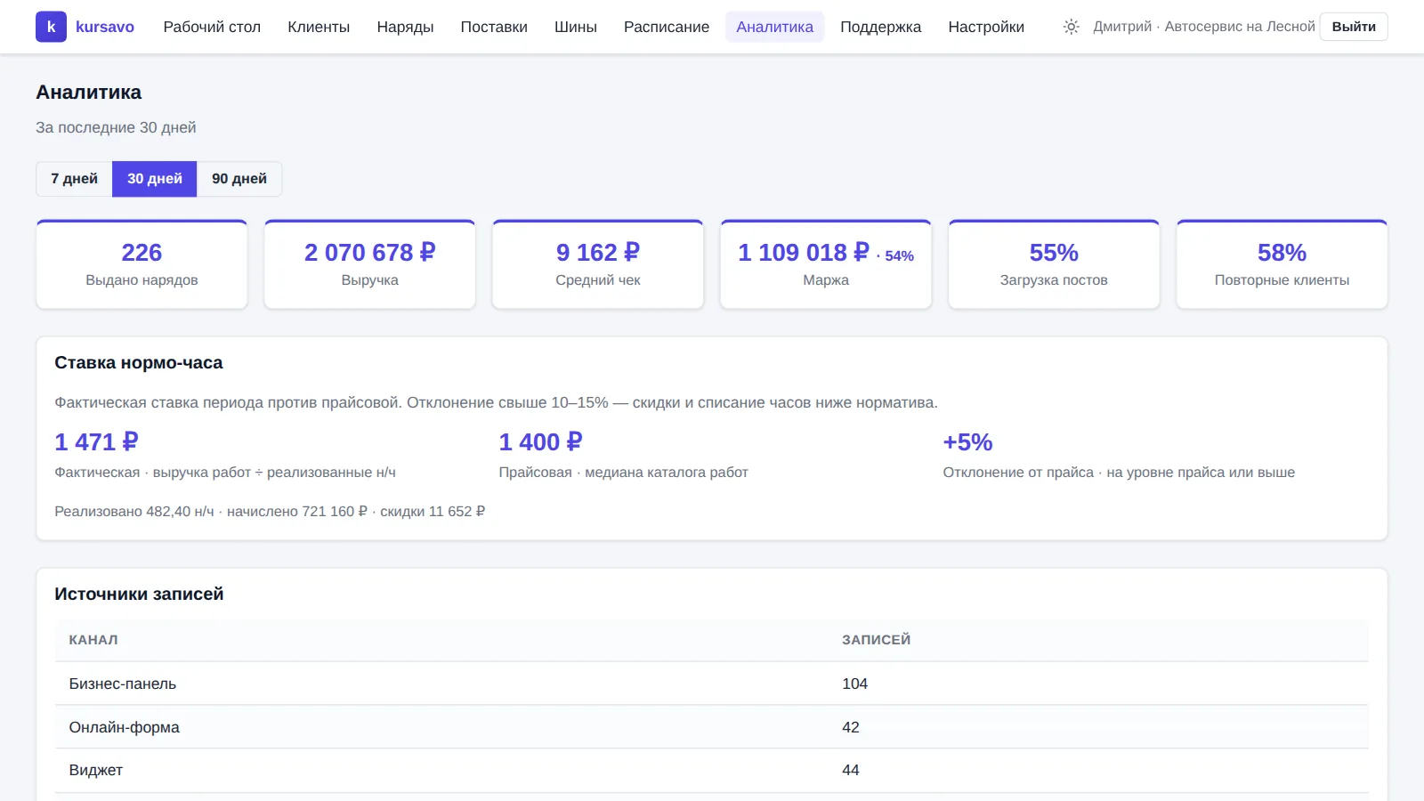Click the Выйти button

pos(1354,27)
